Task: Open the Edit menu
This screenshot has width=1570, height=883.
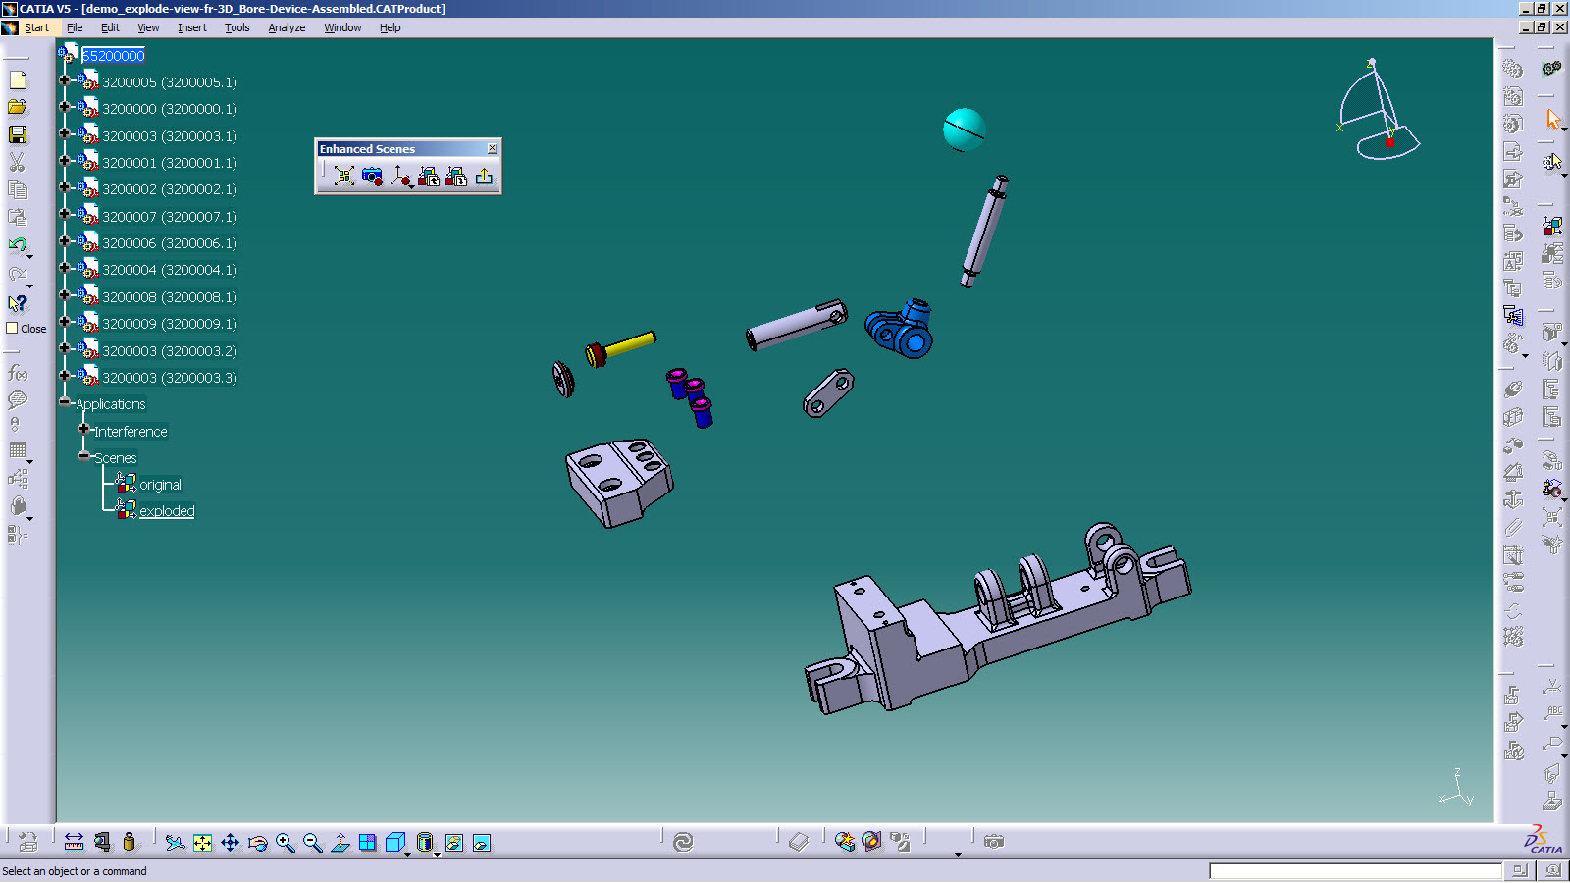Action: [x=110, y=27]
